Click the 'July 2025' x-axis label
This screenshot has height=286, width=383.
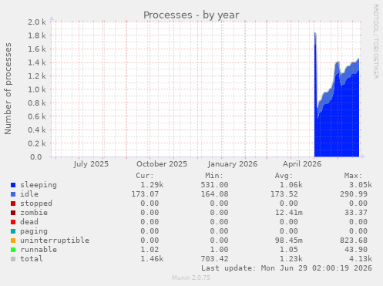91,164
